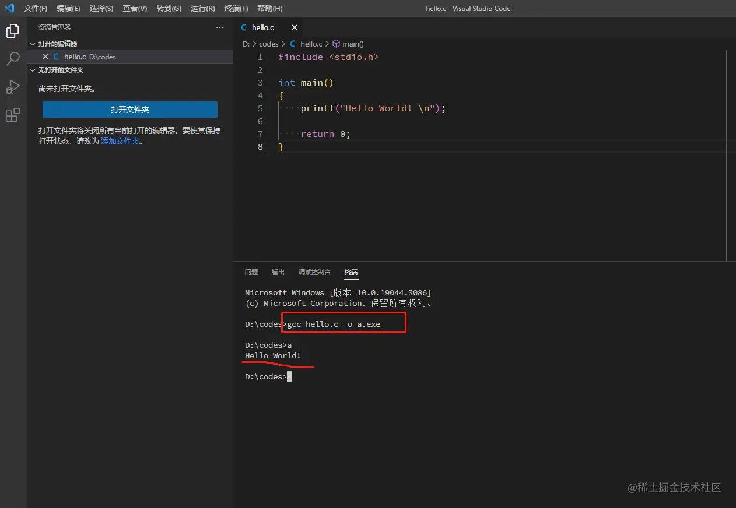Click the main() breadcrumb segment

(x=353, y=44)
